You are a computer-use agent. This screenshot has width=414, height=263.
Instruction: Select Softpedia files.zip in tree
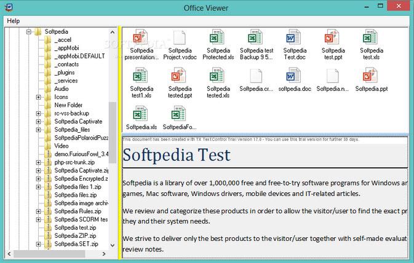[x=76, y=195]
